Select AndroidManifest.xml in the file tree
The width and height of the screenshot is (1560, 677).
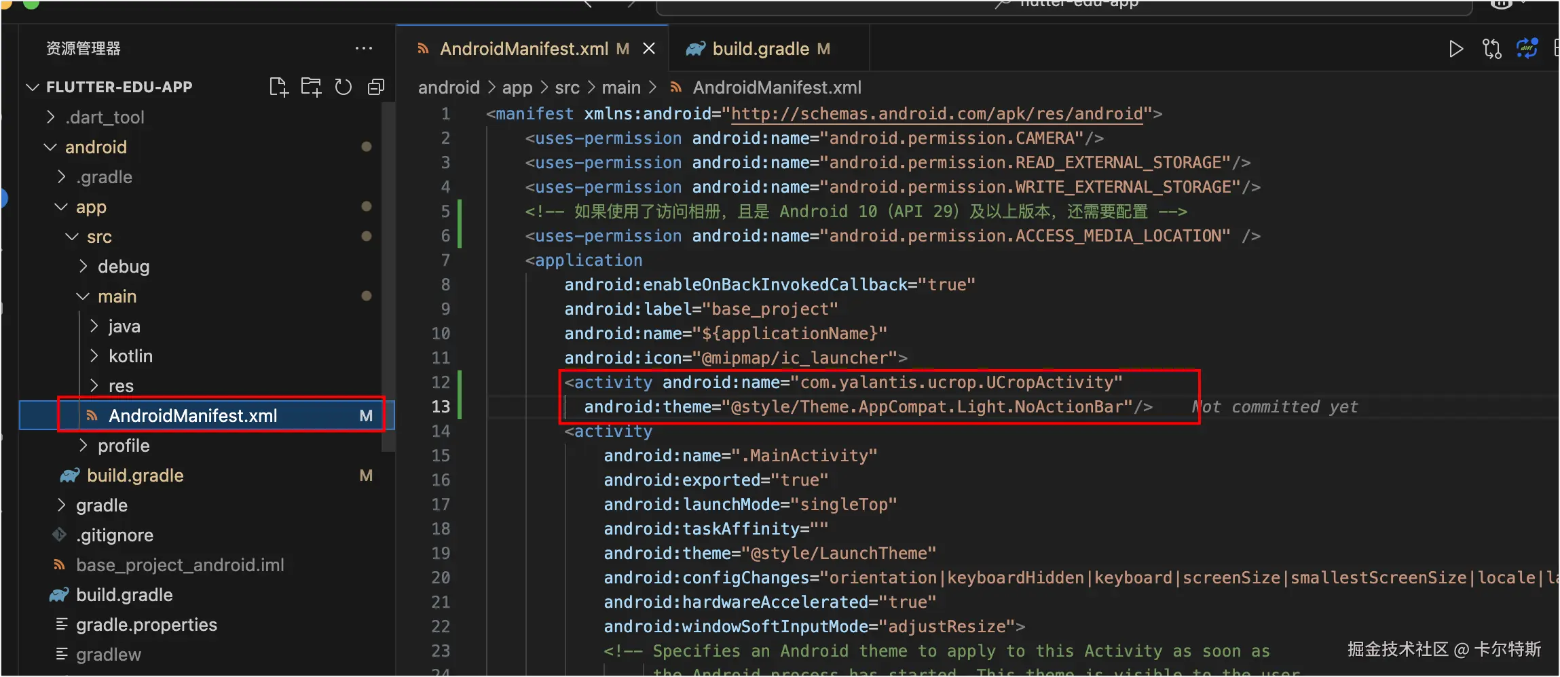coord(207,415)
